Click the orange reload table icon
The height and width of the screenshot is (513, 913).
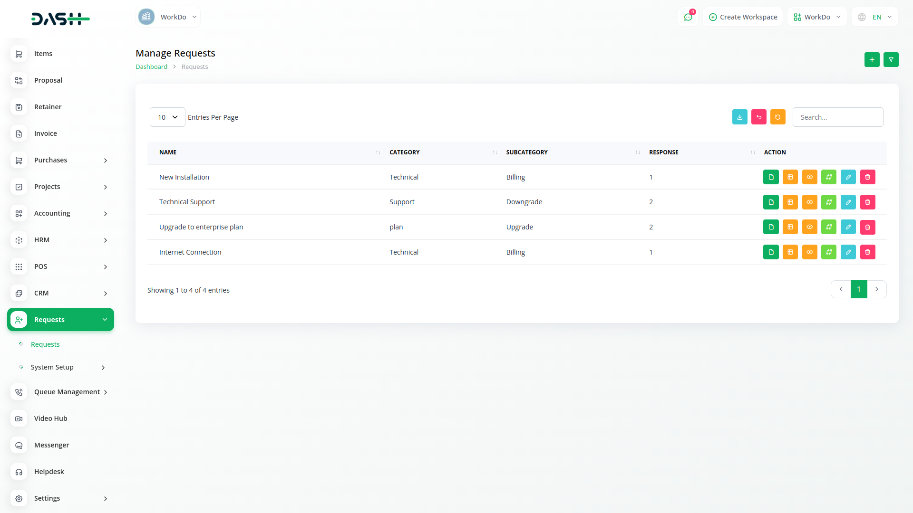click(x=777, y=117)
